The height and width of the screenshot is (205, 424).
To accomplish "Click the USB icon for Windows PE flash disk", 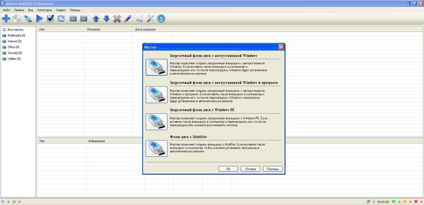I will tap(157, 122).
